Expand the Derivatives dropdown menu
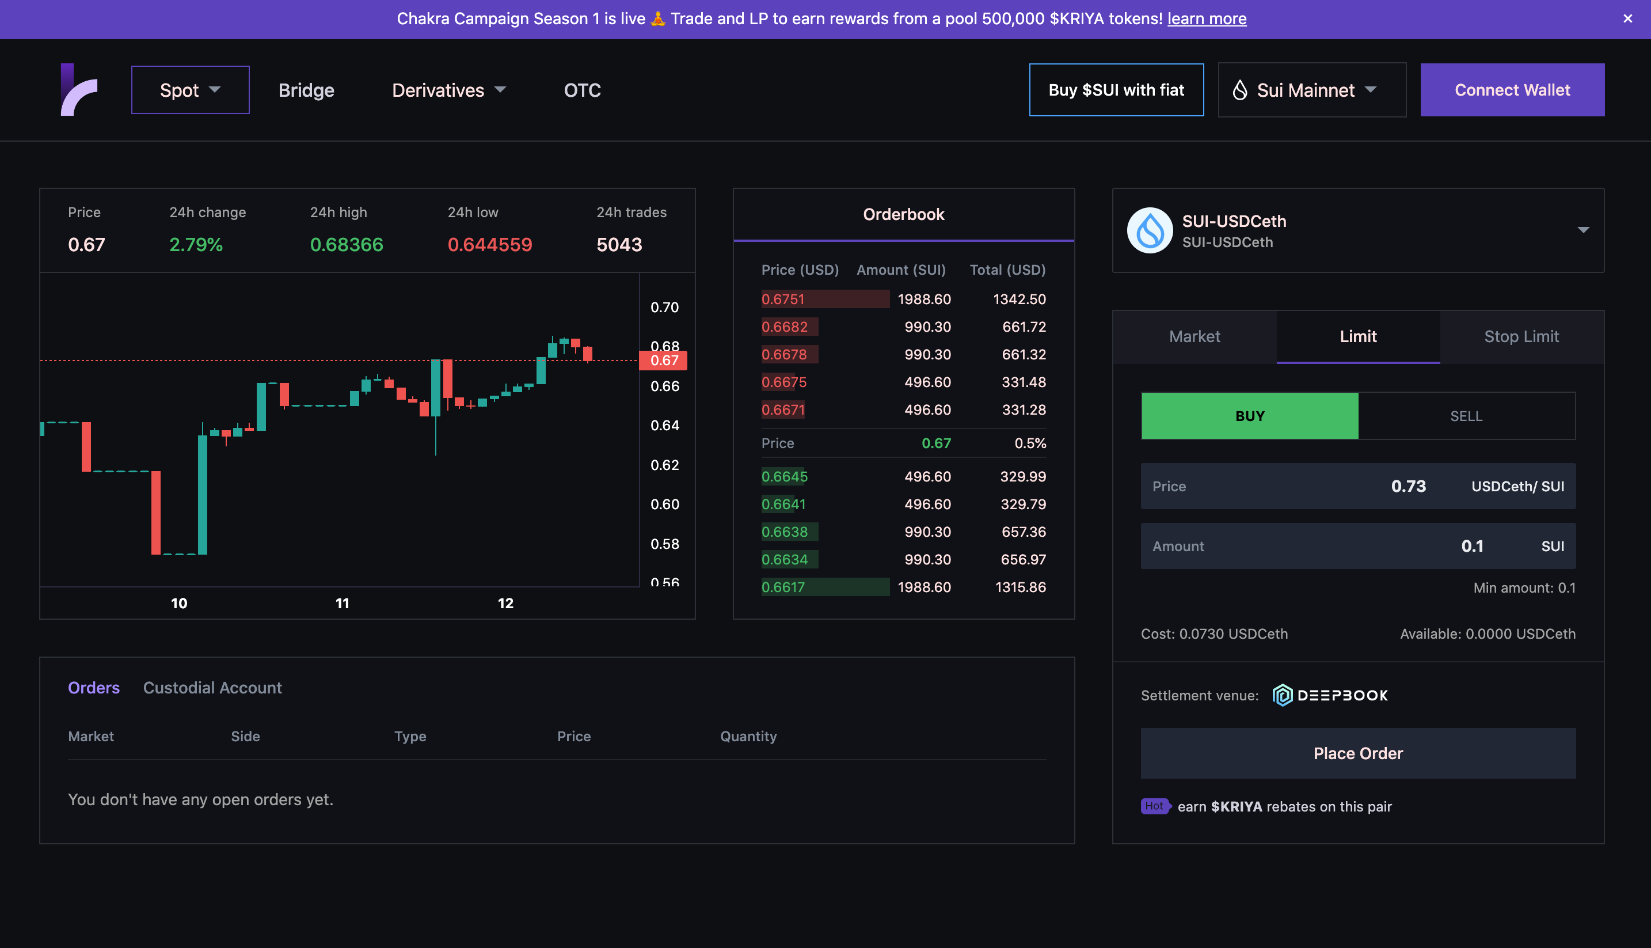Viewport: 1651px width, 948px height. pos(448,90)
